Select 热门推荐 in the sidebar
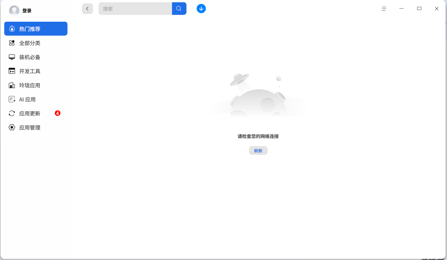The image size is (447, 260). coord(36,29)
